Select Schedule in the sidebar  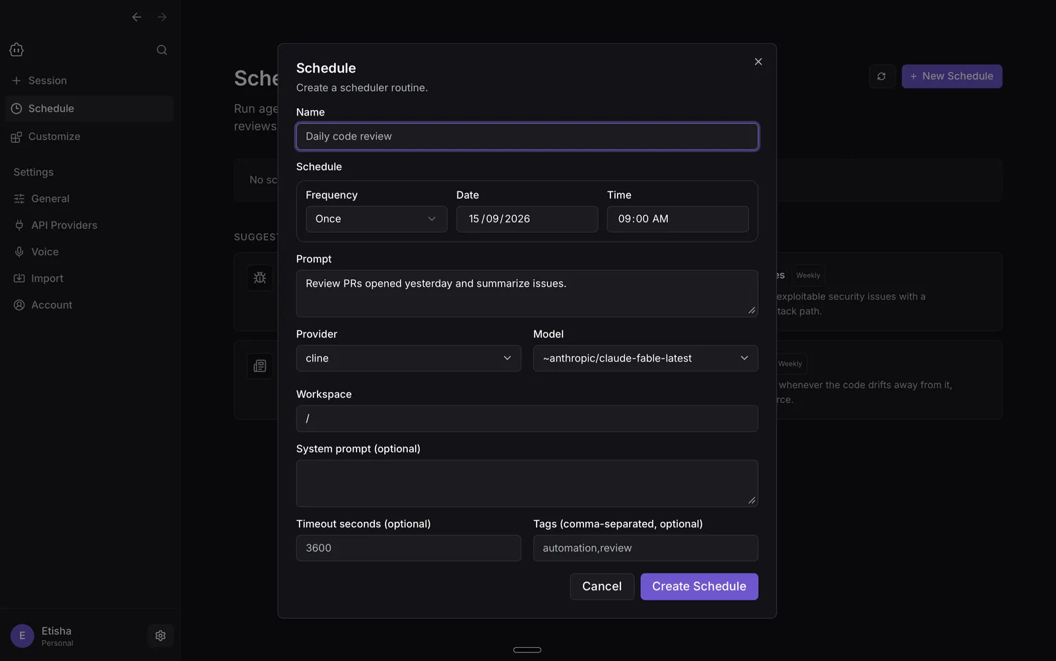(89, 108)
